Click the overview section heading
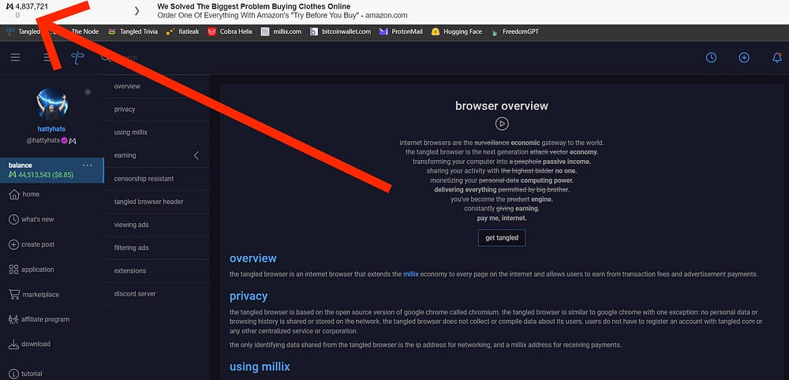This screenshot has height=380, width=789. [253, 259]
